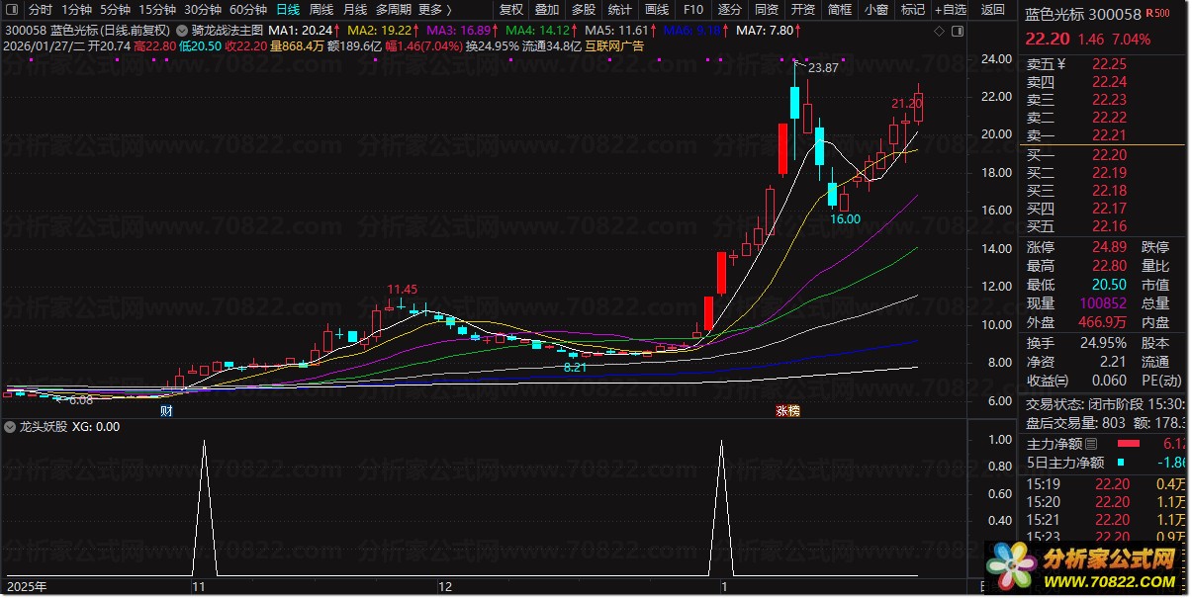Image resolution: width=1192 pixels, height=598 pixels.
Task: Click the MA2: 19.22 value
Action: [379, 32]
